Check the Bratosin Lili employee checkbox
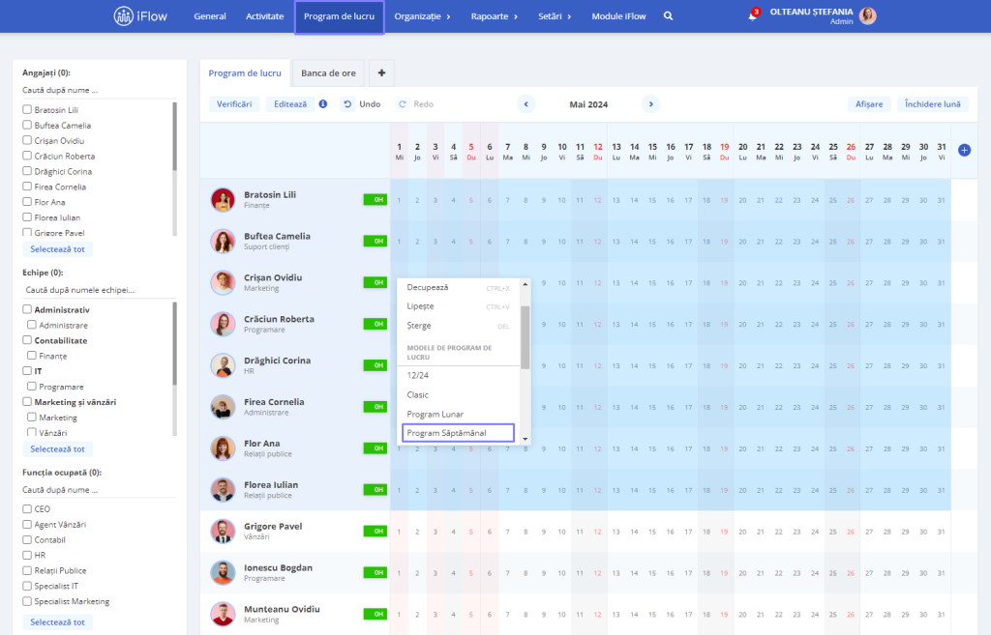 (27, 109)
